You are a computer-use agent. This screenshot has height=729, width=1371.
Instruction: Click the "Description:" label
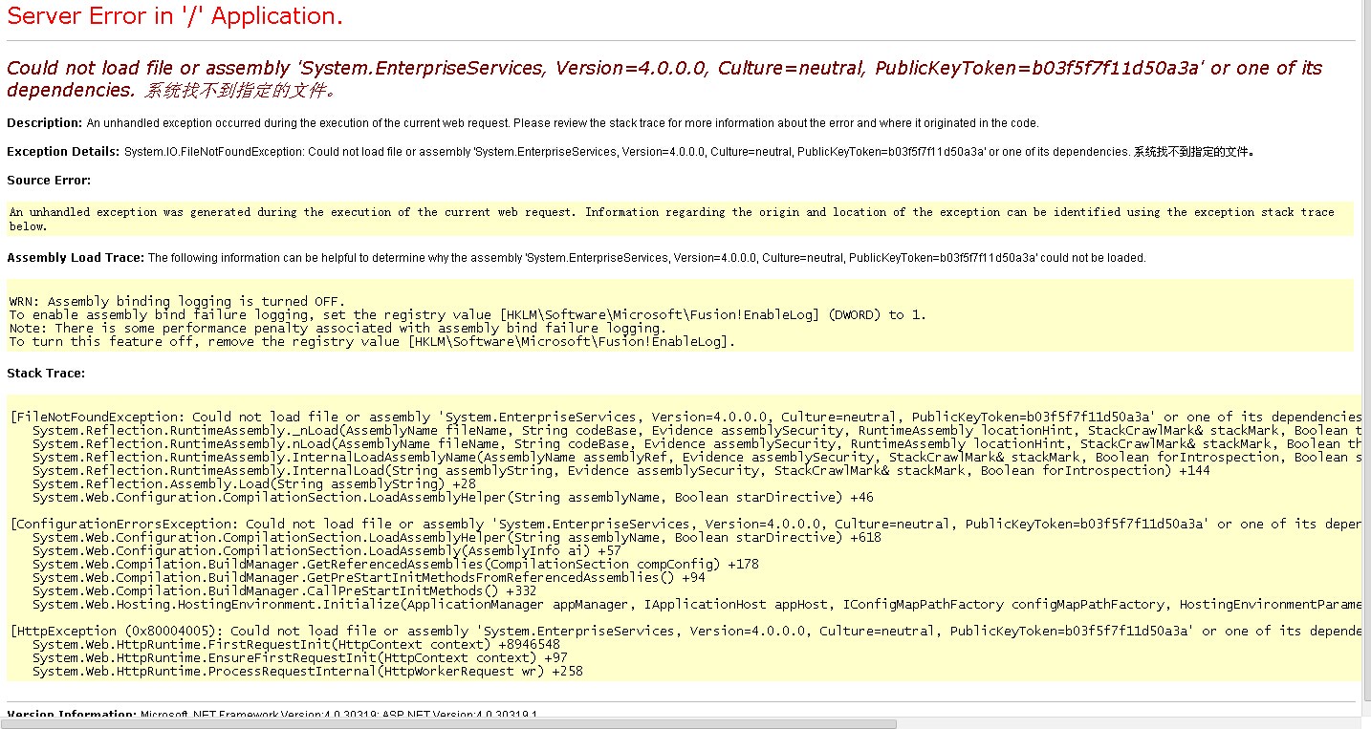(45, 123)
